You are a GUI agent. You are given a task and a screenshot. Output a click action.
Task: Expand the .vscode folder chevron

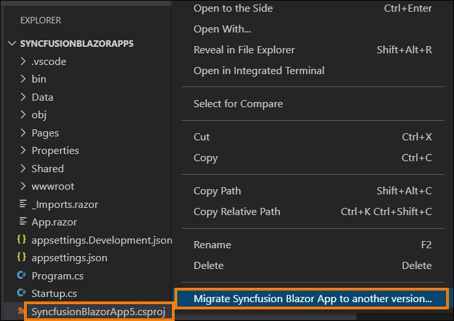(23, 61)
